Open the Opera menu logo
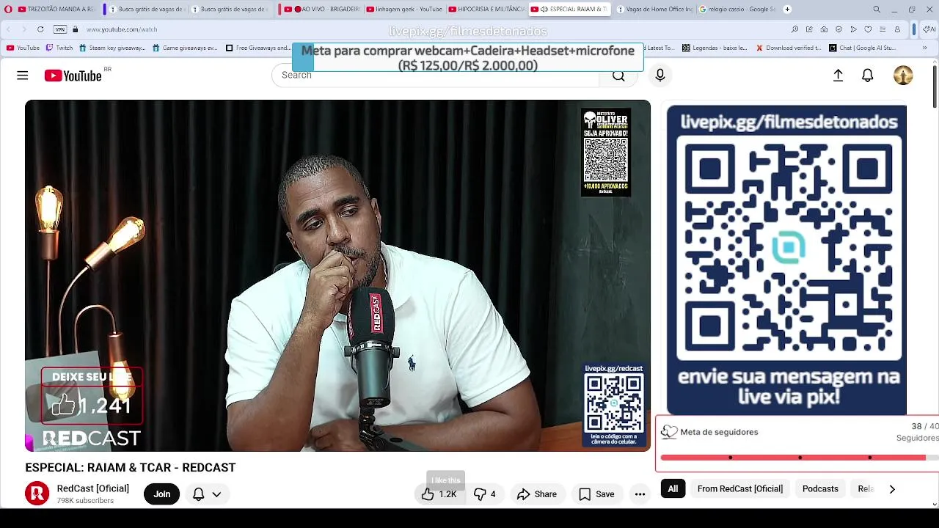The width and height of the screenshot is (939, 528). click(x=8, y=10)
